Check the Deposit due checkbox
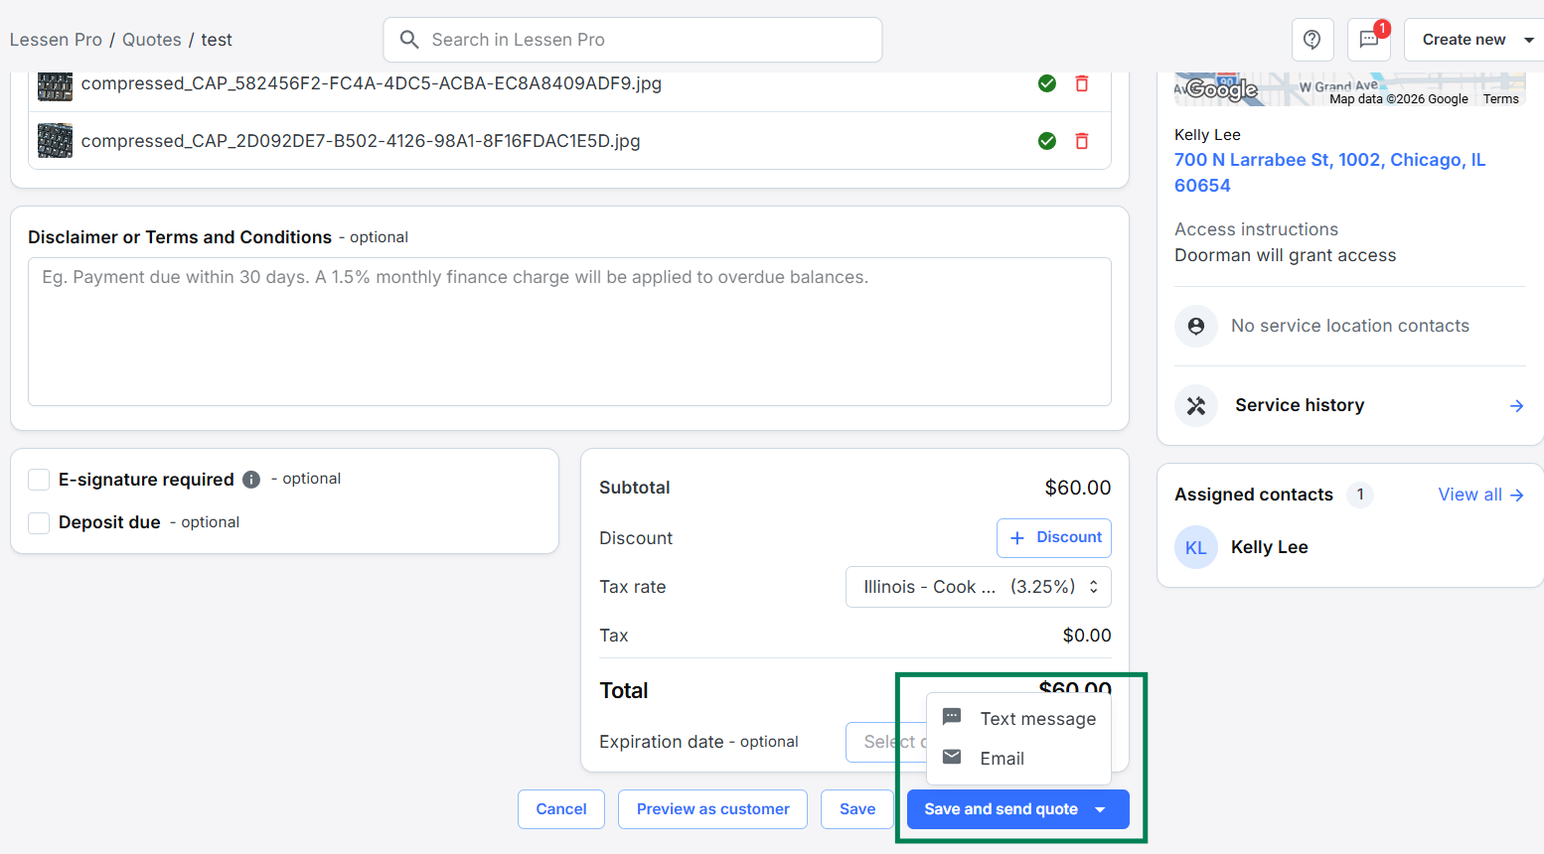This screenshot has height=854, width=1544. [39, 522]
